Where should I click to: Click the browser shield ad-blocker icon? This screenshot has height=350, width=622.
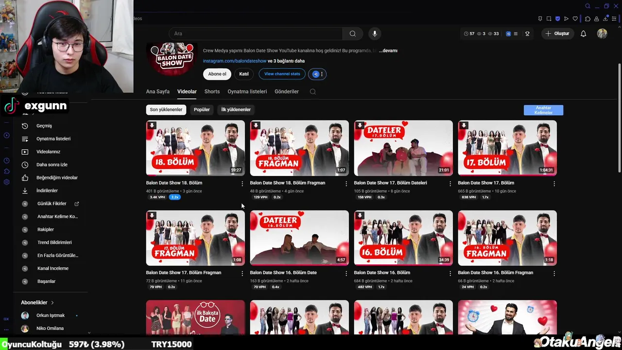[x=557, y=18]
